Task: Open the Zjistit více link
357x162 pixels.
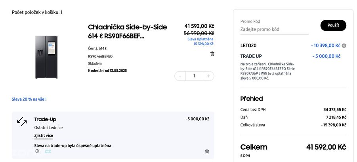Action: tap(44, 135)
